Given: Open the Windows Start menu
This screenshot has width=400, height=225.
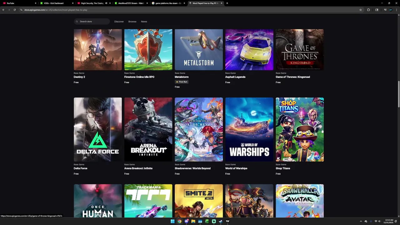Looking at the screenshot, I should pyautogui.click(x=172, y=221).
